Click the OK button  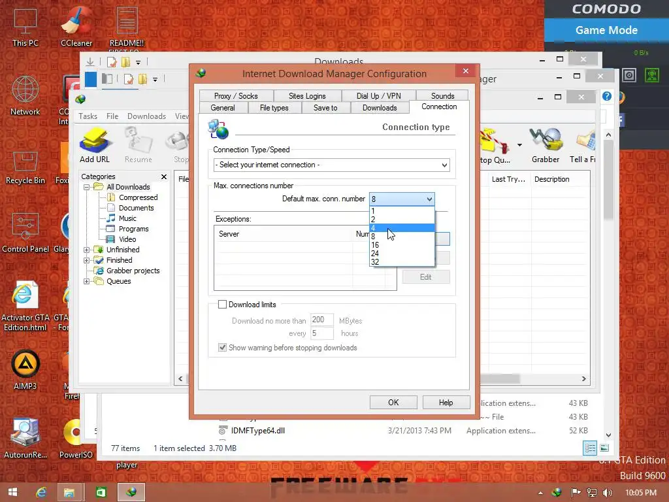tap(393, 403)
